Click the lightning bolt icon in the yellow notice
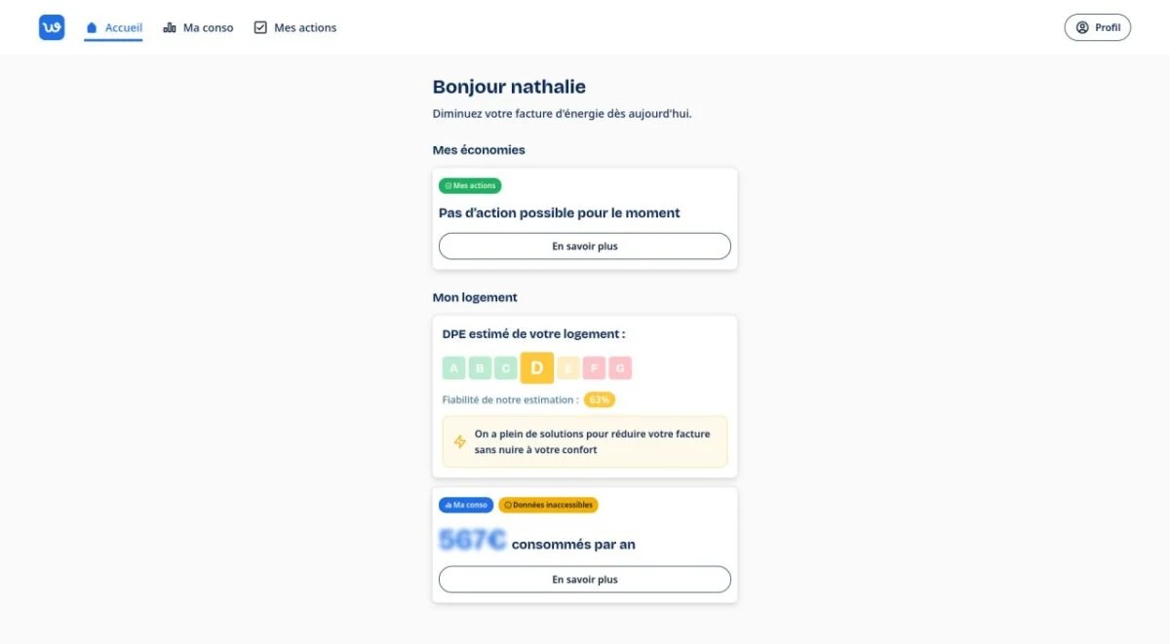Viewport: 1170px width, 644px height. point(460,441)
